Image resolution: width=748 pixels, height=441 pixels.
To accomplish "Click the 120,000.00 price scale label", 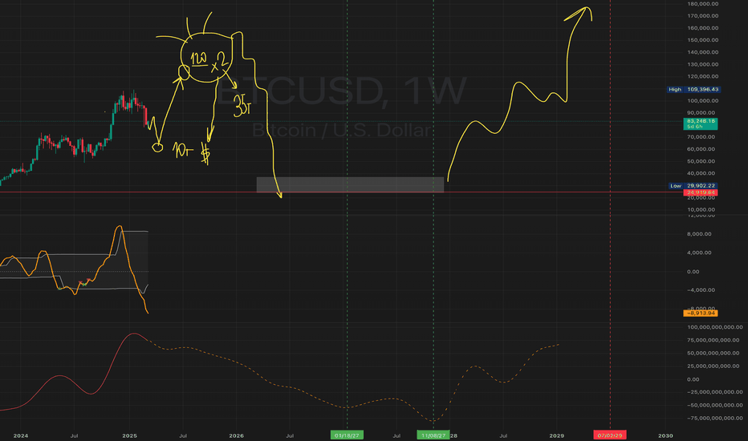I will (x=703, y=76).
